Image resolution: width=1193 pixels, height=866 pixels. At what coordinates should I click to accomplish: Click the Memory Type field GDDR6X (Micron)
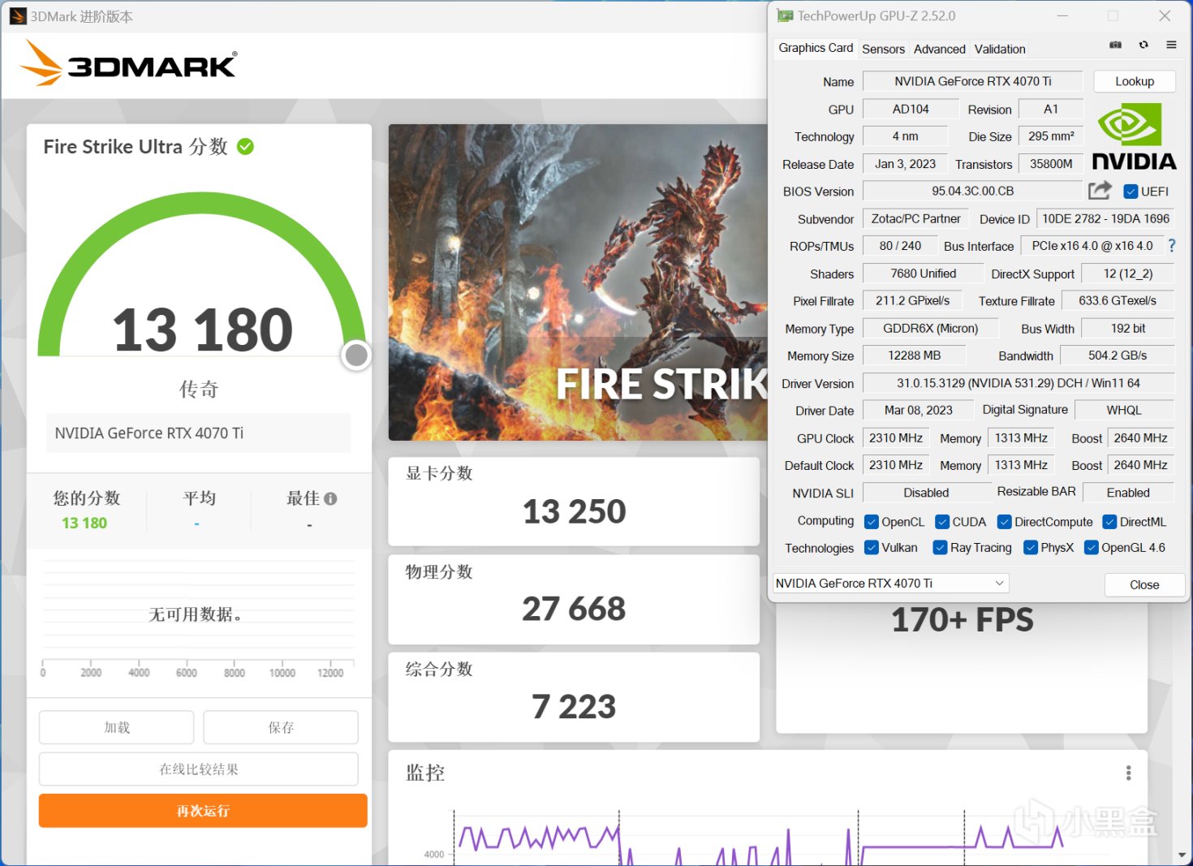930,328
